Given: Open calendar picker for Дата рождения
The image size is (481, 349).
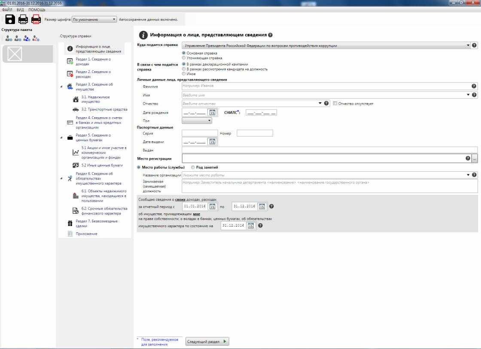Looking at the screenshot, I should click(x=212, y=112).
